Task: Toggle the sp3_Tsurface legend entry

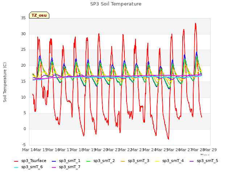Action: pyautogui.click(x=30, y=161)
